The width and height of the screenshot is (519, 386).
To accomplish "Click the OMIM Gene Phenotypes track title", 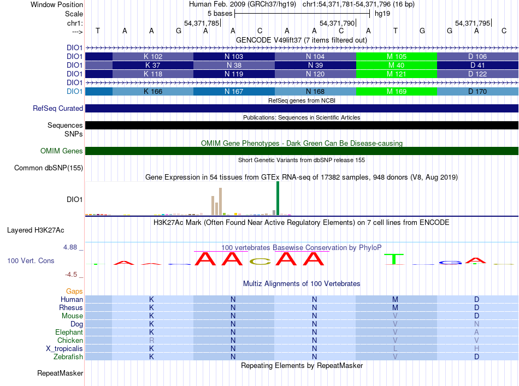I will click(302, 143).
